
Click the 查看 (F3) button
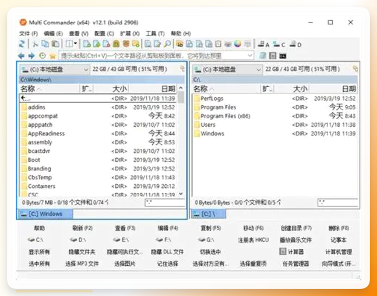(x=125, y=228)
